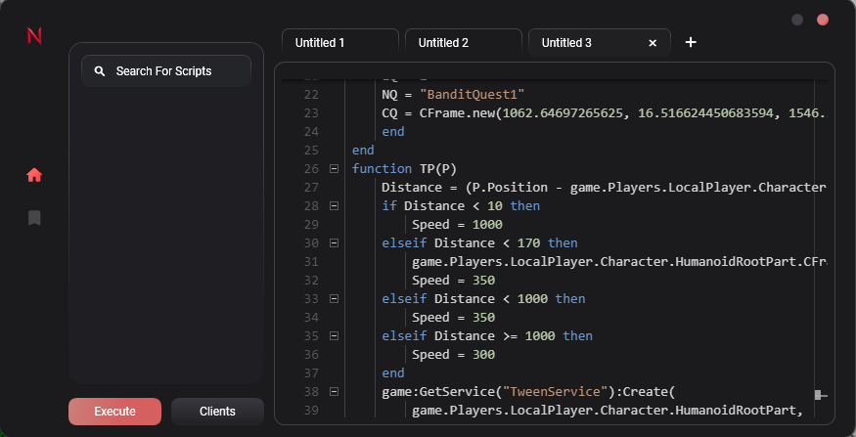
Task: Focus the Search For Scripts field
Action: pos(166,71)
